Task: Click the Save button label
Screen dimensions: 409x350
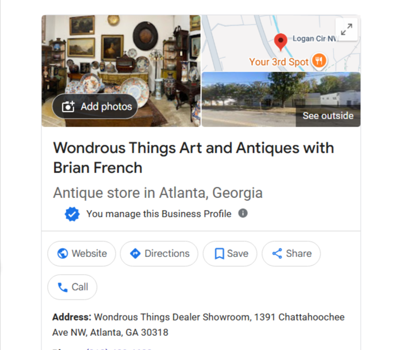Action: click(238, 254)
